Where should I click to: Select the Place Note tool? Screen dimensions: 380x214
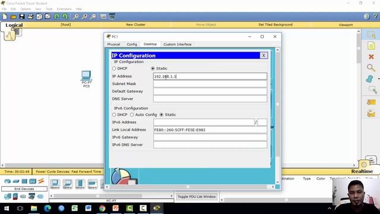(x=371, y=46)
